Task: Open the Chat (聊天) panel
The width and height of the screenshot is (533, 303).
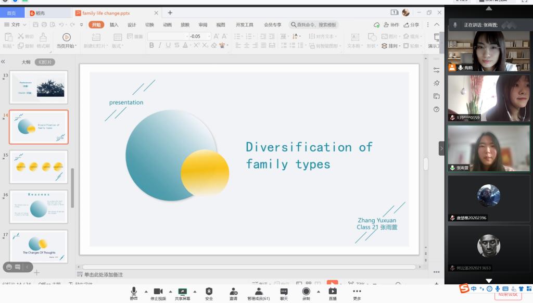Action: pos(284,294)
